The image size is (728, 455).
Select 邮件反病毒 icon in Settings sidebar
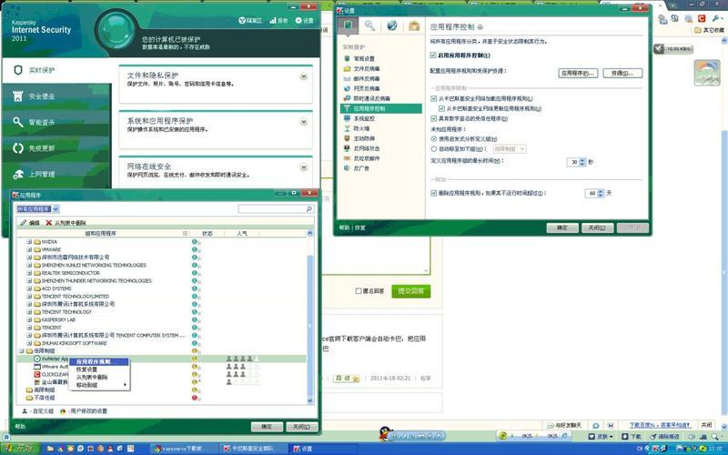[x=347, y=78]
